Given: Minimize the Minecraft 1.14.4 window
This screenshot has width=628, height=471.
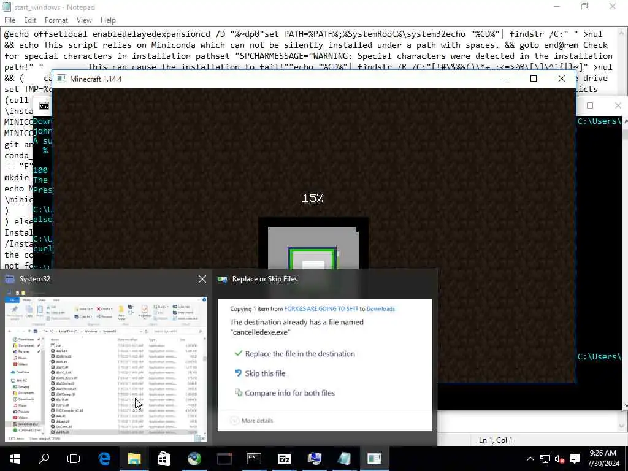Looking at the screenshot, I should [506, 78].
